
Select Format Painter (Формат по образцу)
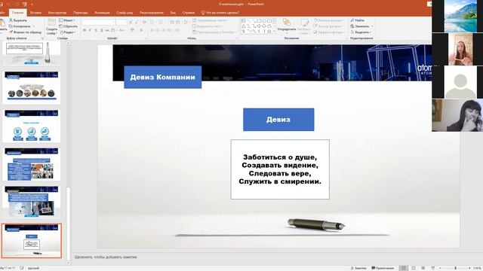(x=25, y=32)
